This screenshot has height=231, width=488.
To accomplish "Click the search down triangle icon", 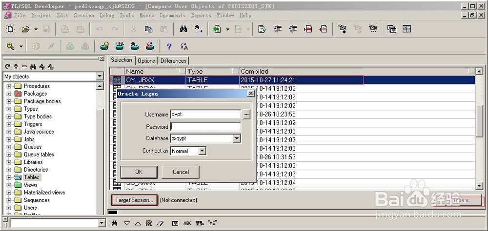I will point(126,223).
